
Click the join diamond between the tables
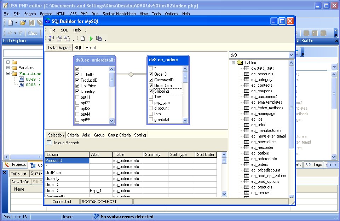(131, 74)
